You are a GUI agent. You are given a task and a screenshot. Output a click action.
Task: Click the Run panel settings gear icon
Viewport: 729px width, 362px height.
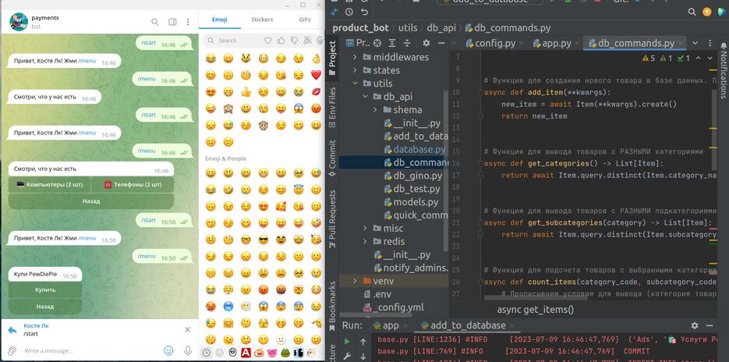pos(695,325)
